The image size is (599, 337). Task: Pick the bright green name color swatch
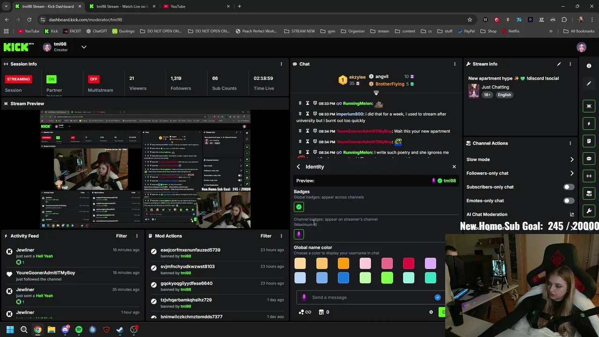(387, 278)
